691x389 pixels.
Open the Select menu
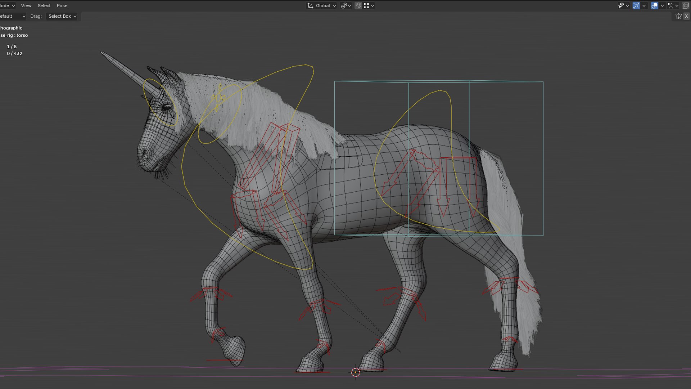coord(44,5)
